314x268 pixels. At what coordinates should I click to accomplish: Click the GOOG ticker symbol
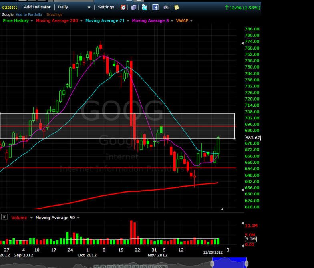pyautogui.click(x=10, y=7)
